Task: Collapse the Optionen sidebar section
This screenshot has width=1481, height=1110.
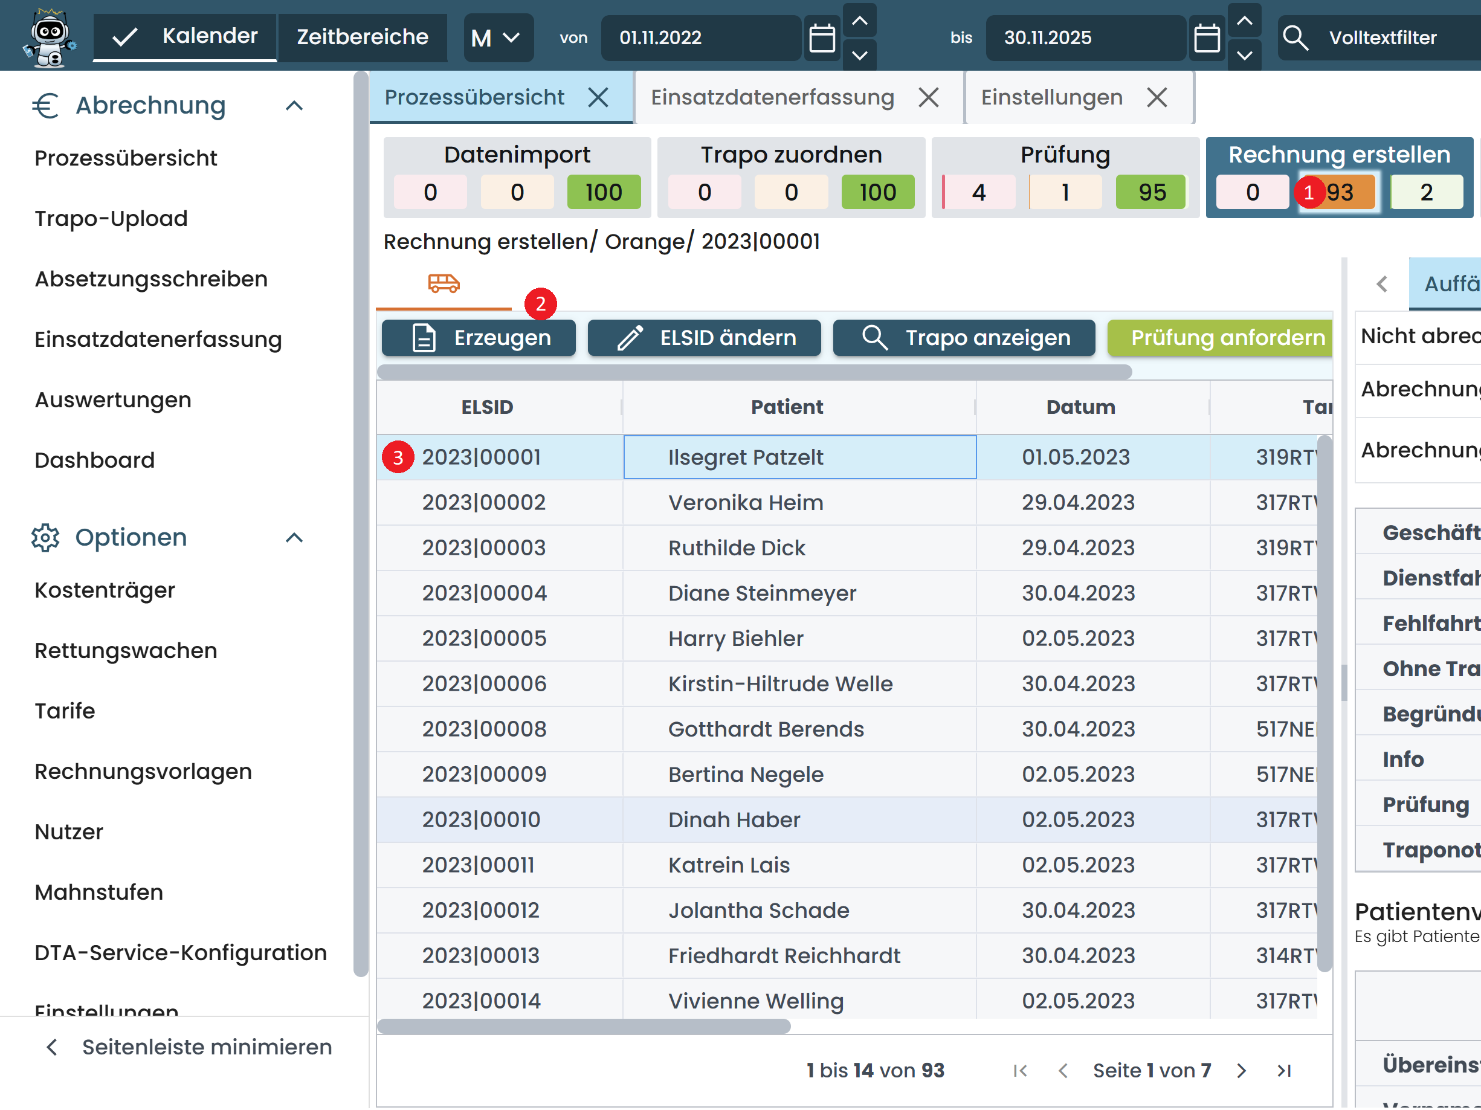Action: click(294, 538)
